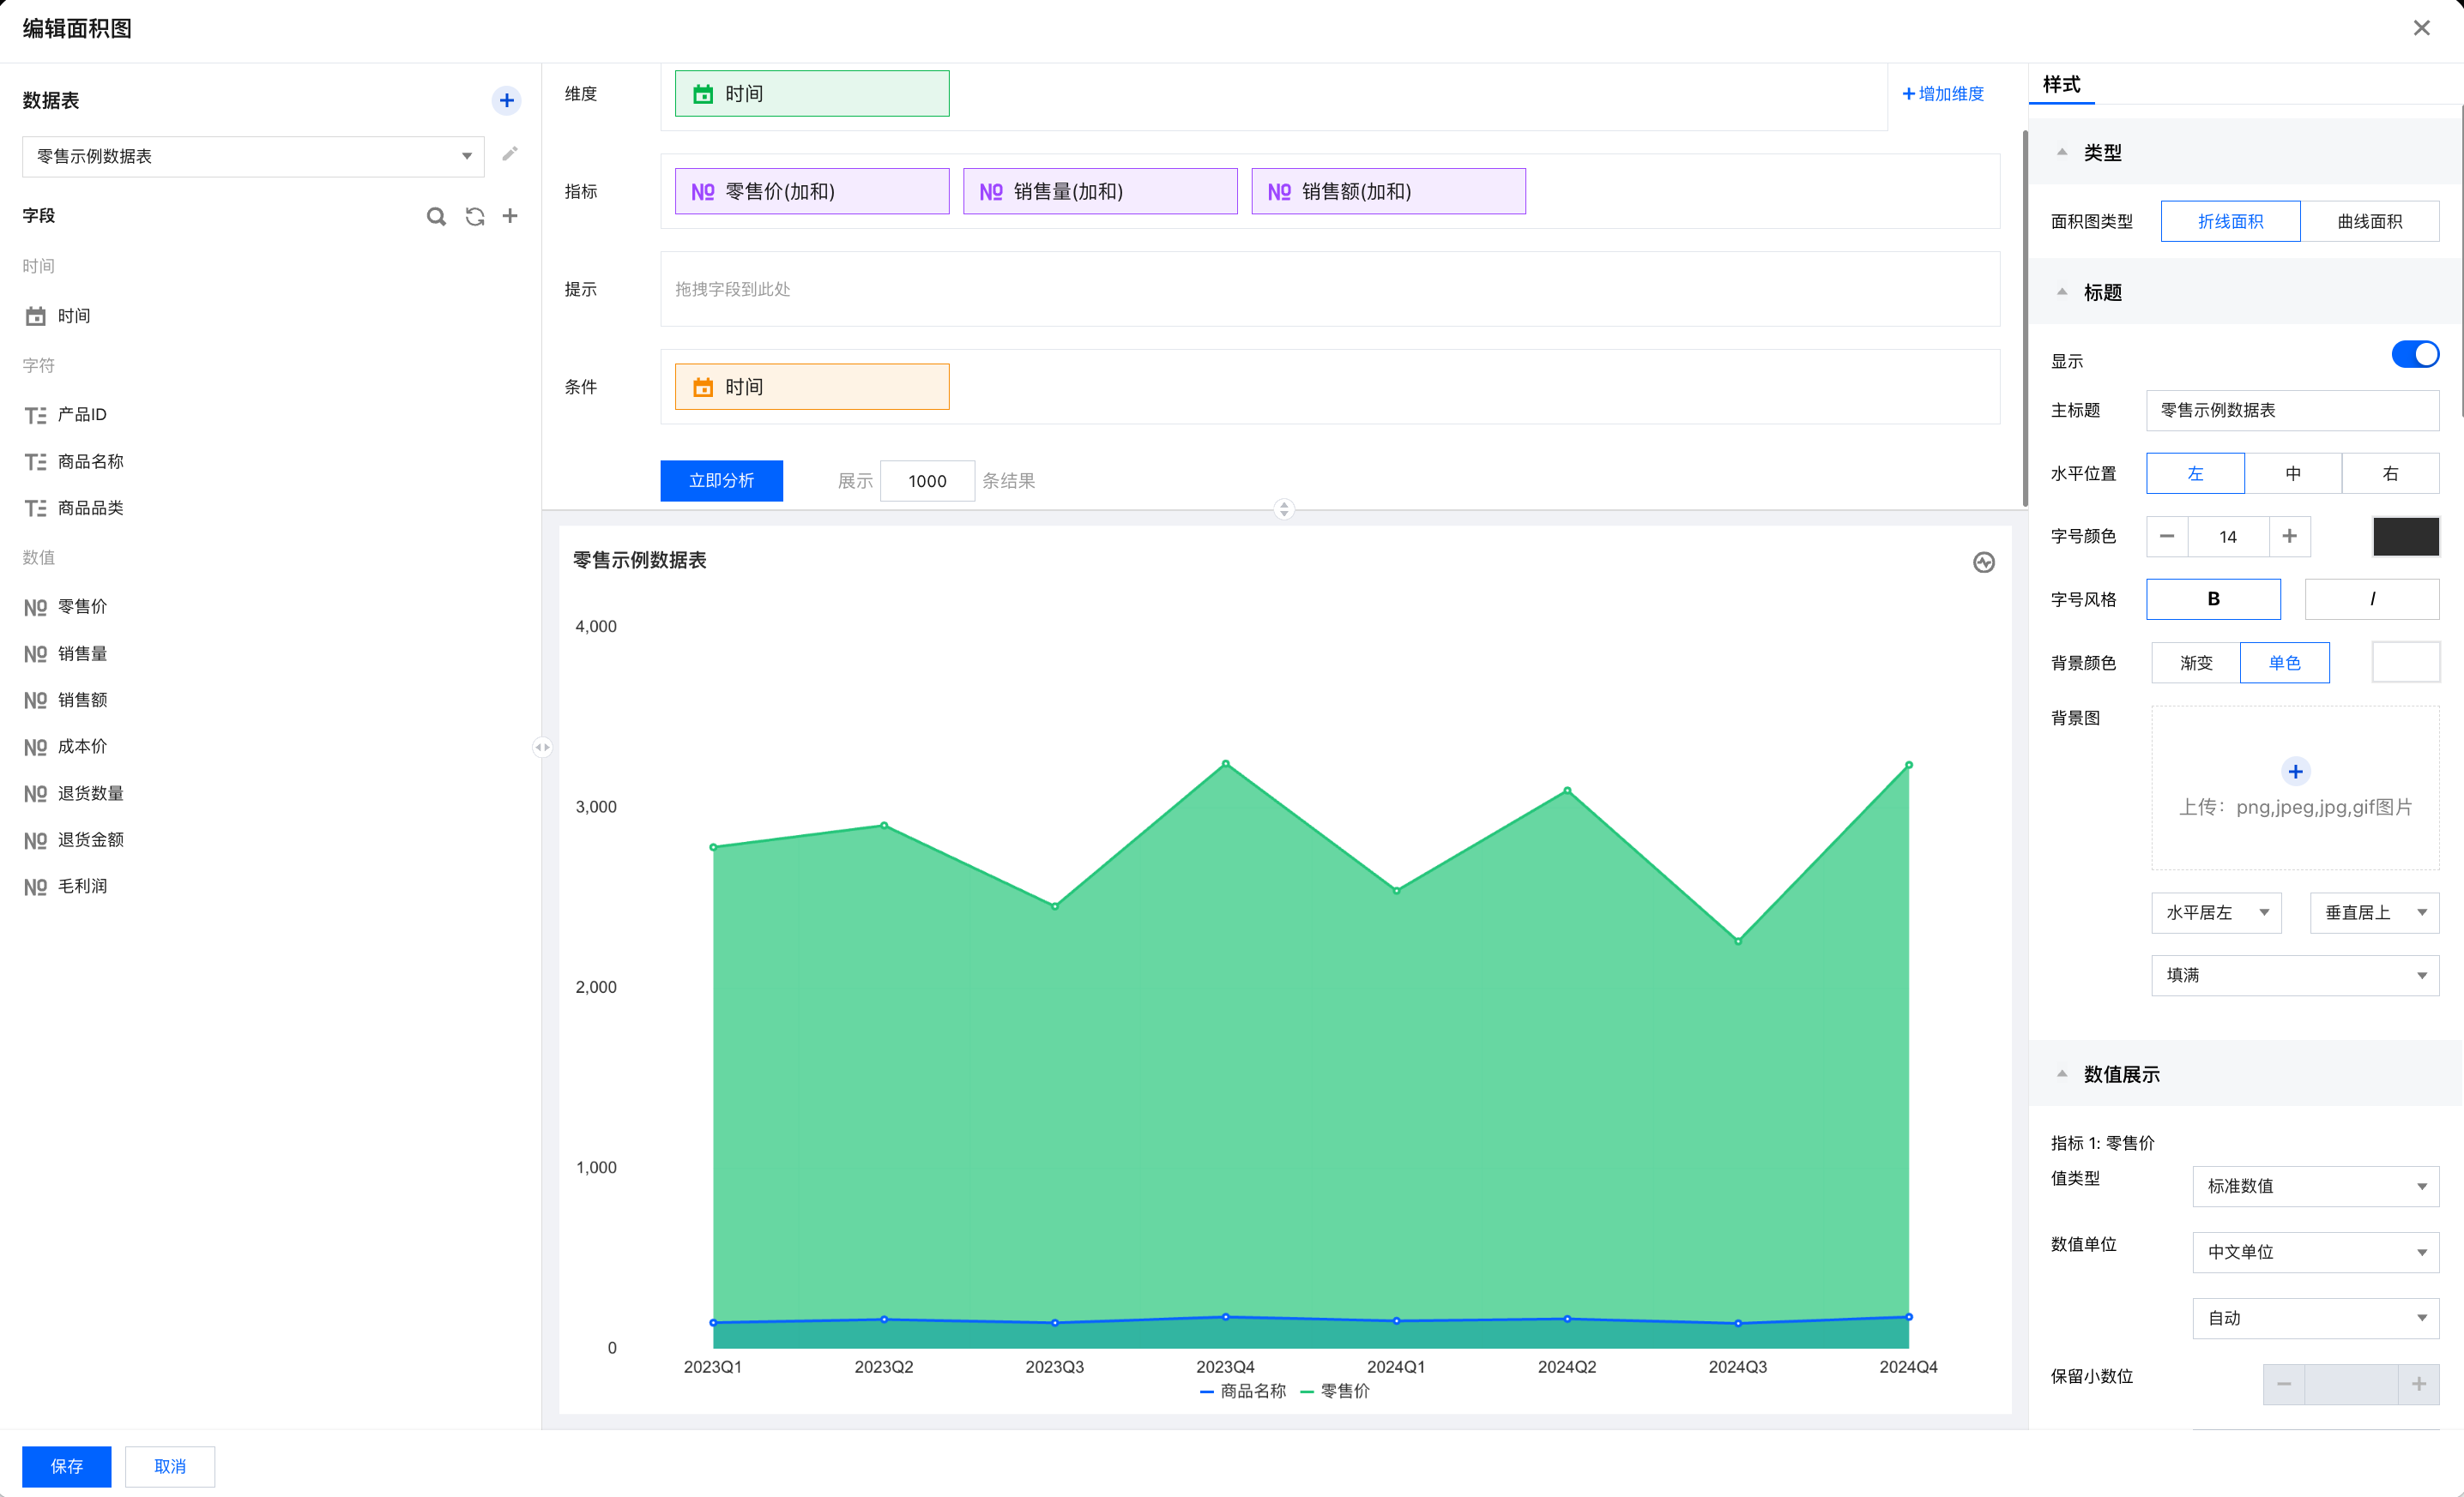Increase title font size with plus
2464x1497 pixels.
[2289, 537]
